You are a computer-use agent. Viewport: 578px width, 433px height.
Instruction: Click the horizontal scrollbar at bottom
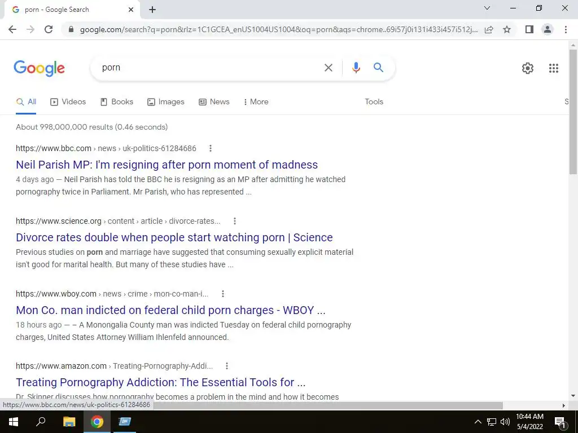[x=328, y=405]
